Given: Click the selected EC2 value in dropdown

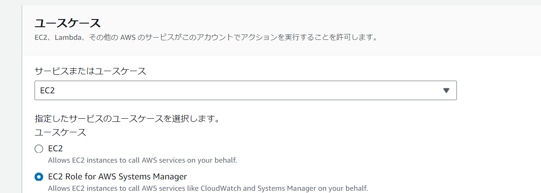Looking at the screenshot, I should 47,91.
